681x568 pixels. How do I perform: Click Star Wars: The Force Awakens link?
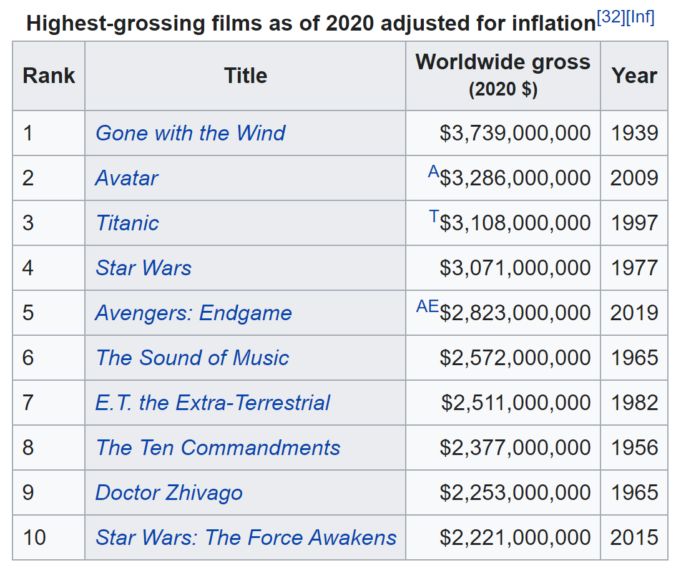tap(245, 537)
